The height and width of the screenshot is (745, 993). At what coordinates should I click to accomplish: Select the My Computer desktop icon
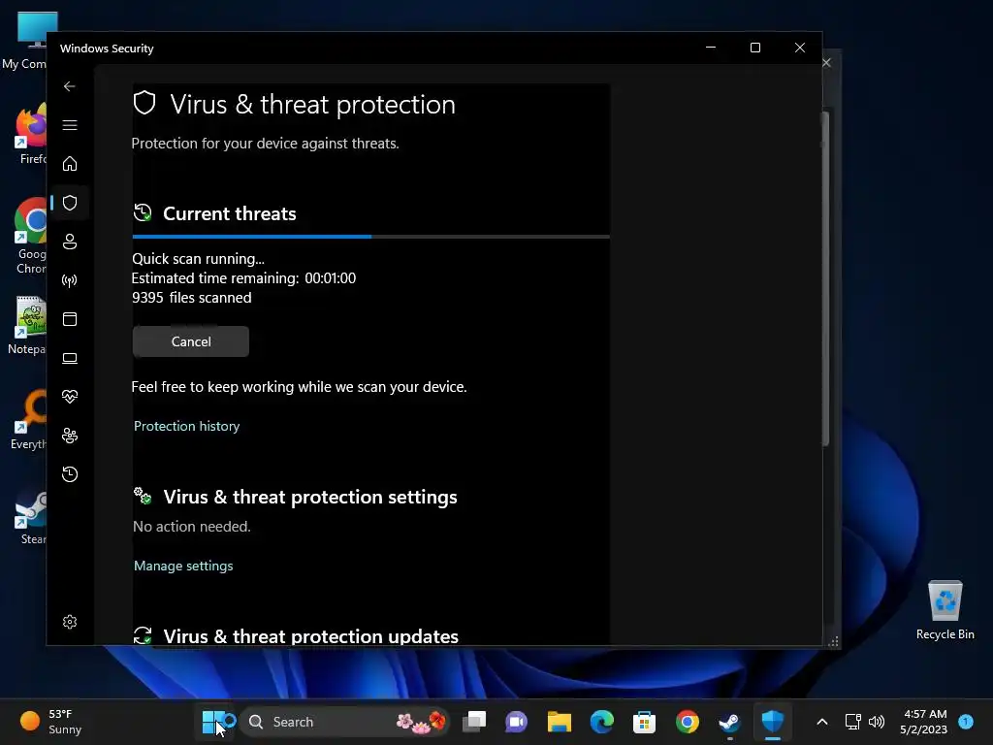click(x=24, y=41)
